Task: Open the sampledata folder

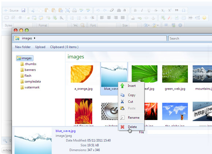Action: coord(31,82)
